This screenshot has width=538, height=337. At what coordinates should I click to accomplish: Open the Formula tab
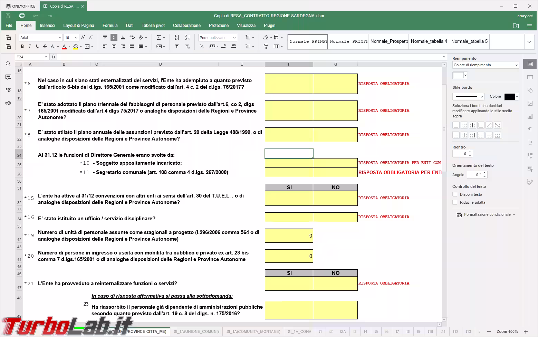(110, 26)
